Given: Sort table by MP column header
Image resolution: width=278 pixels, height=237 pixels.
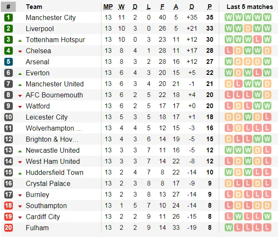Looking at the screenshot, I should pyautogui.click(x=108, y=7).
